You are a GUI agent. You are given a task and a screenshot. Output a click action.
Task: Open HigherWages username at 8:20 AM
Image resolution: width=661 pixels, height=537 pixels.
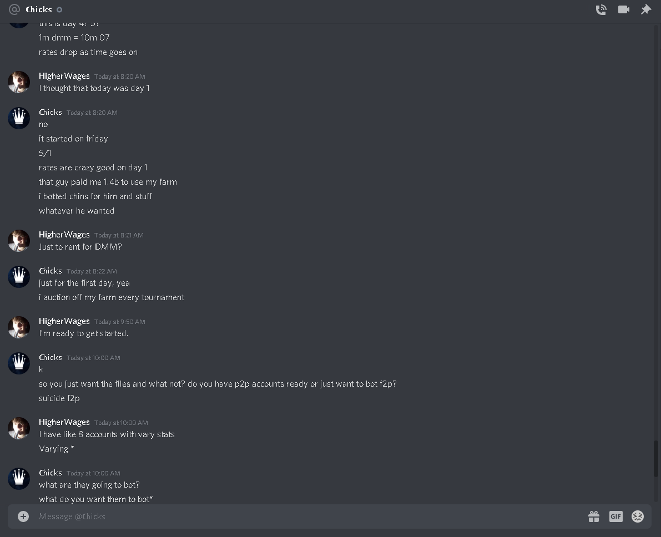[64, 76]
